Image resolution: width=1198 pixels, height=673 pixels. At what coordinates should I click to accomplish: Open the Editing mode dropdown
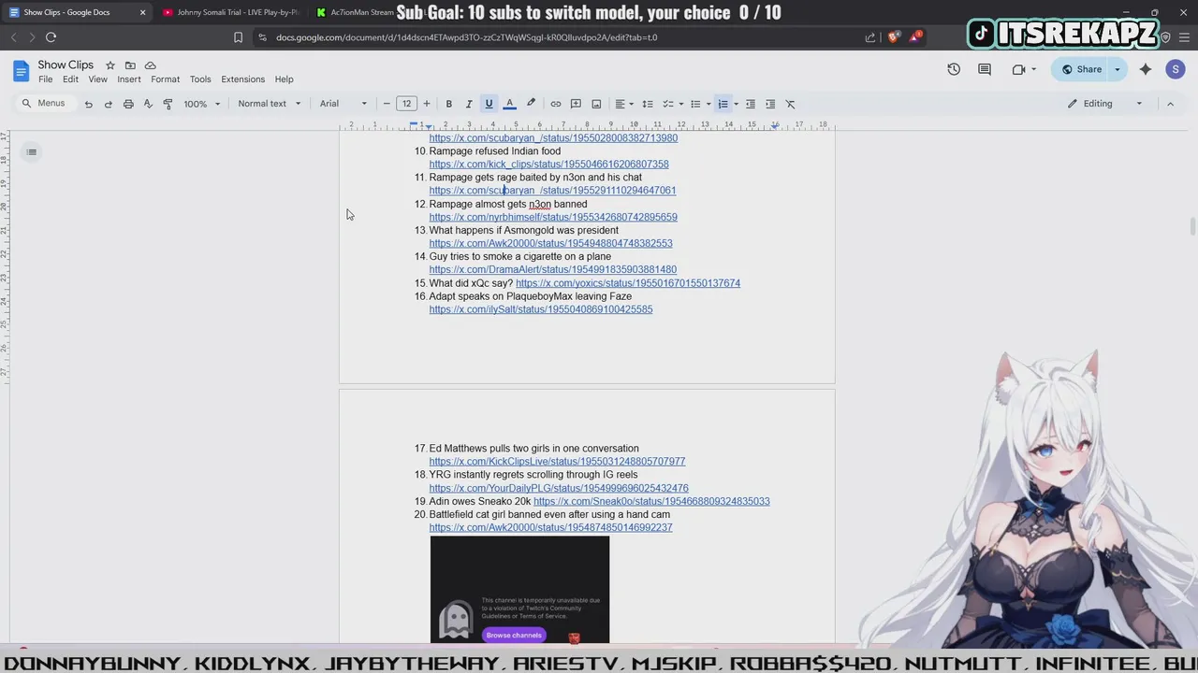click(1105, 104)
